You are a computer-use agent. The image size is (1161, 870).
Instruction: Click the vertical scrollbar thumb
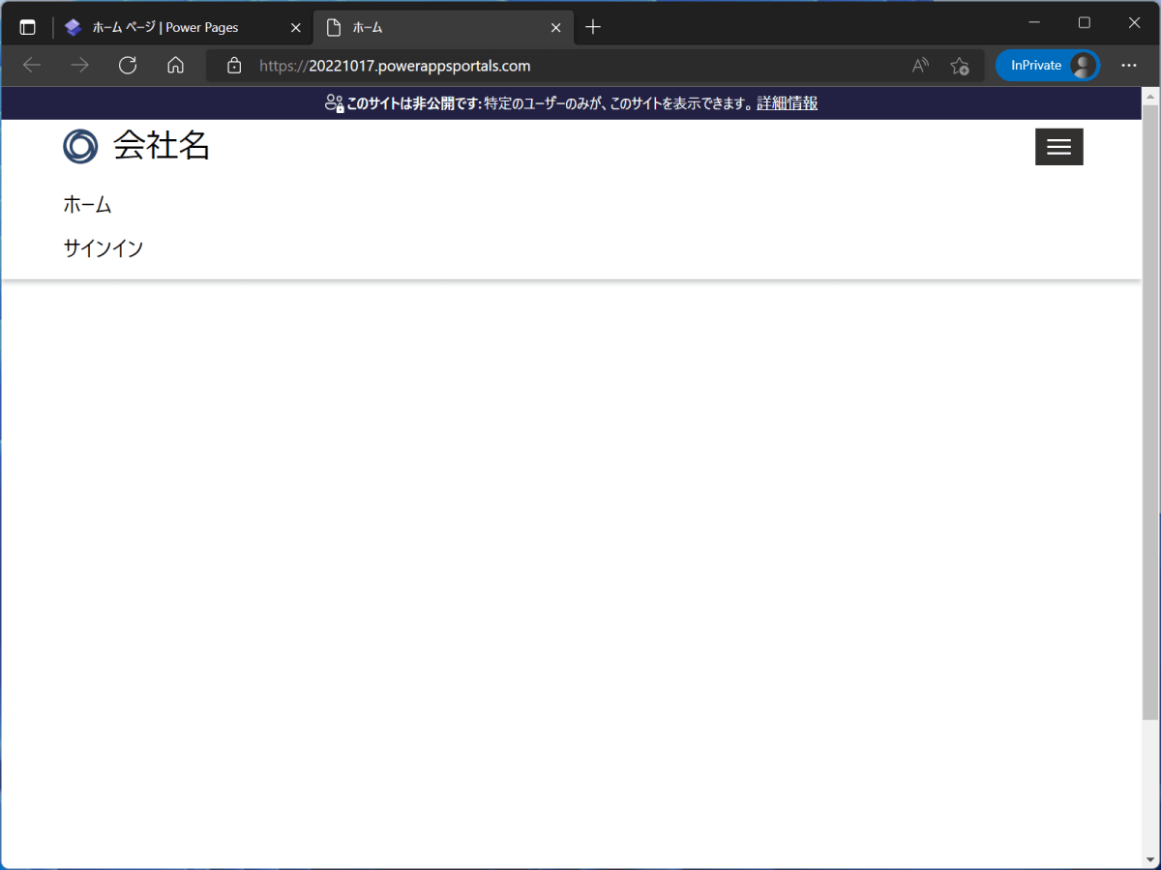point(1150,412)
